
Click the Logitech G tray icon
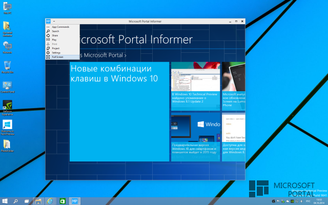click(x=273, y=201)
